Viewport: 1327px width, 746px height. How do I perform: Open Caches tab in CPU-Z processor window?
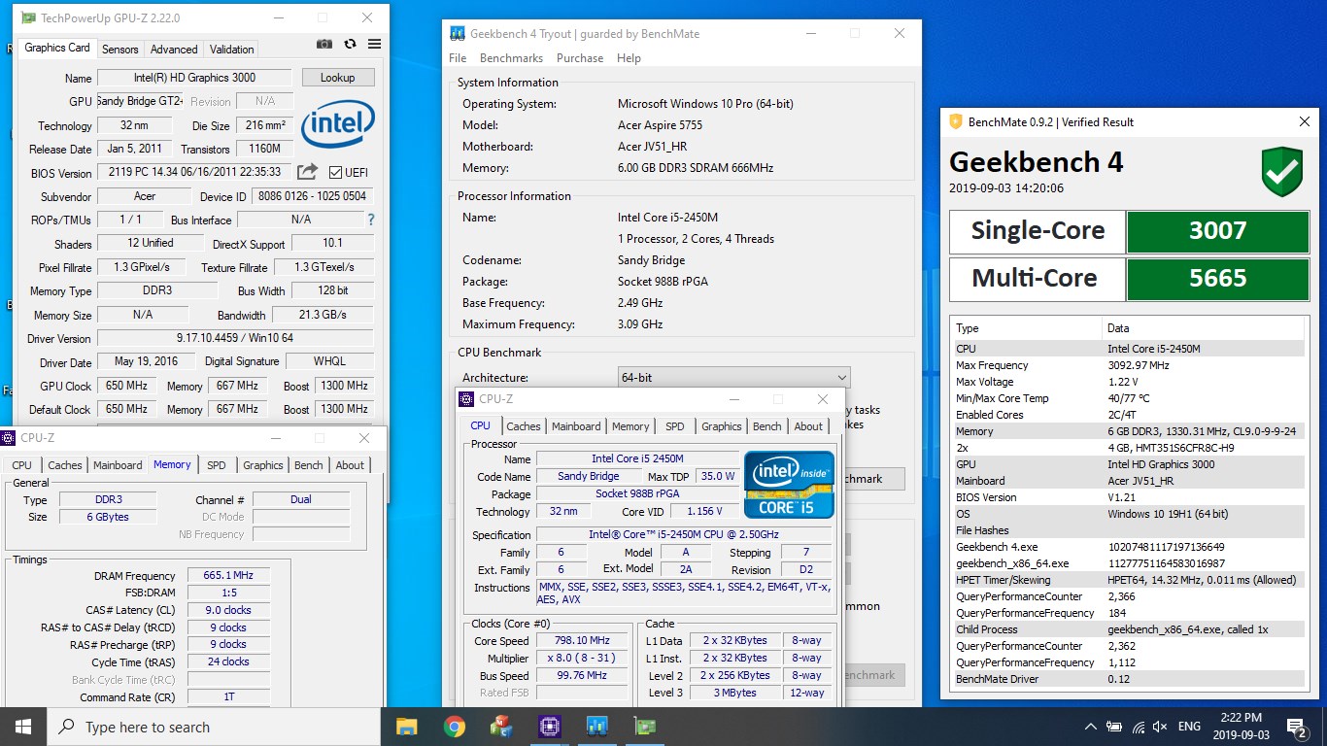[524, 426]
